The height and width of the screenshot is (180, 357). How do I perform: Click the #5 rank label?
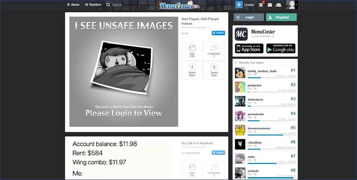(293, 127)
